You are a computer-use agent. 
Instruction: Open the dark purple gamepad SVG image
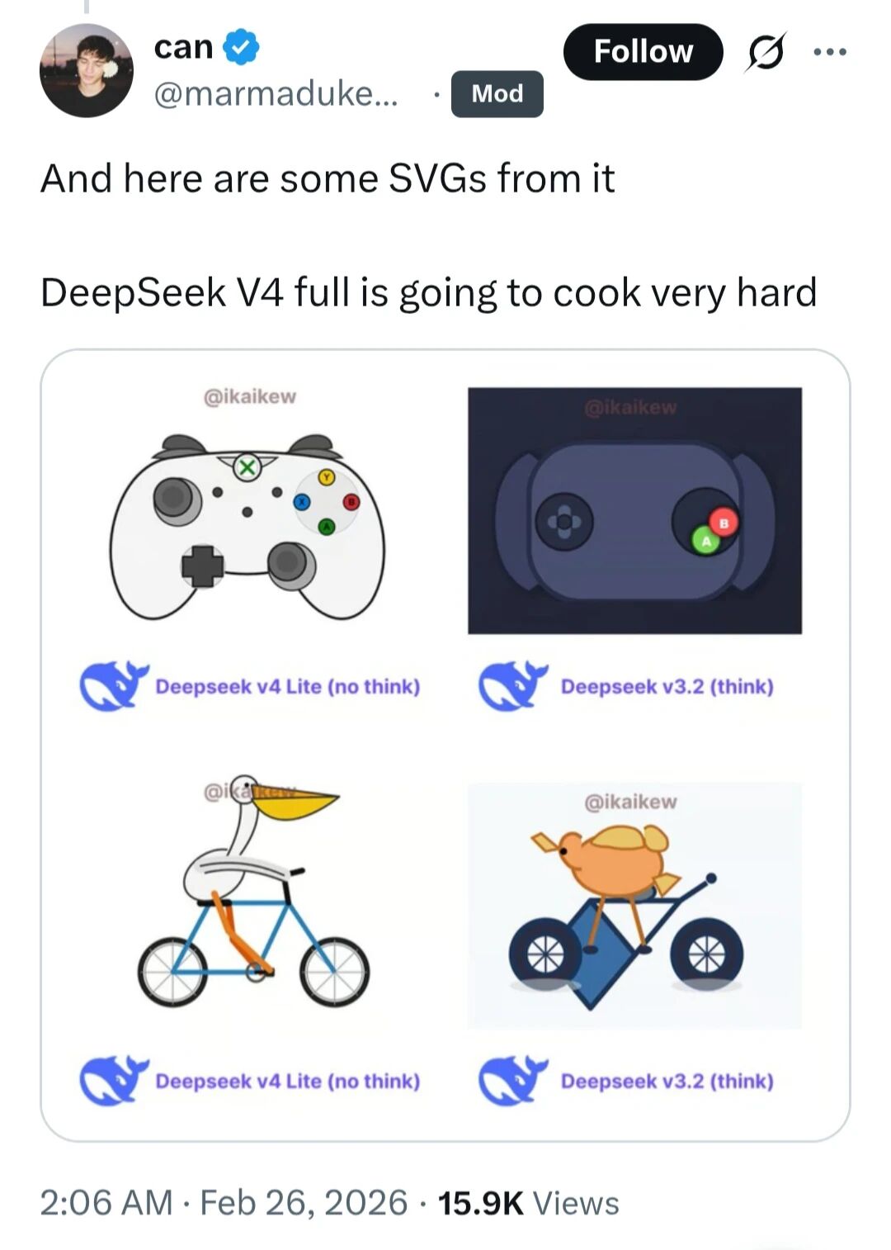634,510
